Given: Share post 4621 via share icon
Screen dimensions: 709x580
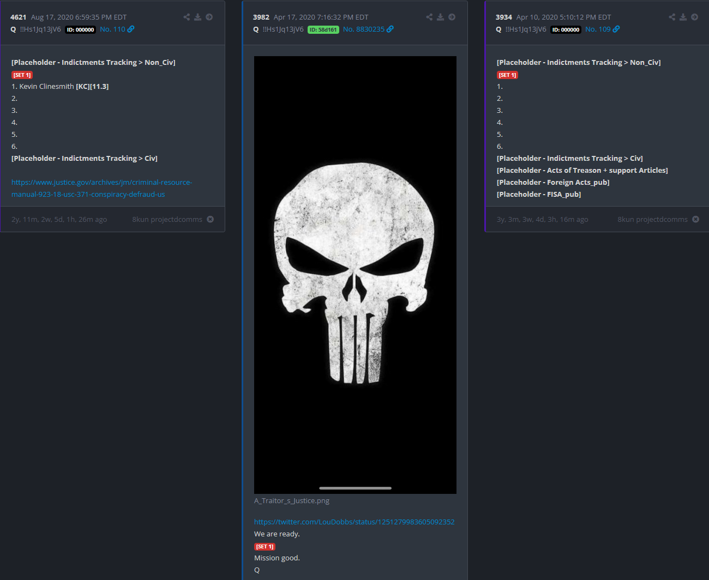Looking at the screenshot, I should (x=187, y=17).
